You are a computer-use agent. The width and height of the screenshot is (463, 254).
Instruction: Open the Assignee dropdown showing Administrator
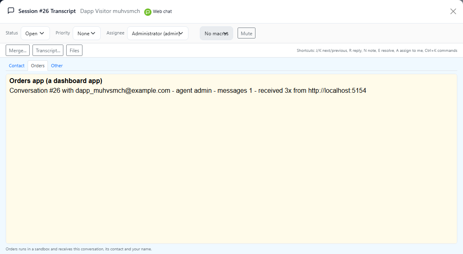158,33
